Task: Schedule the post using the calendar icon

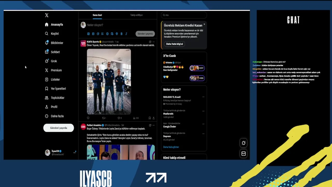Action: [x=112, y=34]
